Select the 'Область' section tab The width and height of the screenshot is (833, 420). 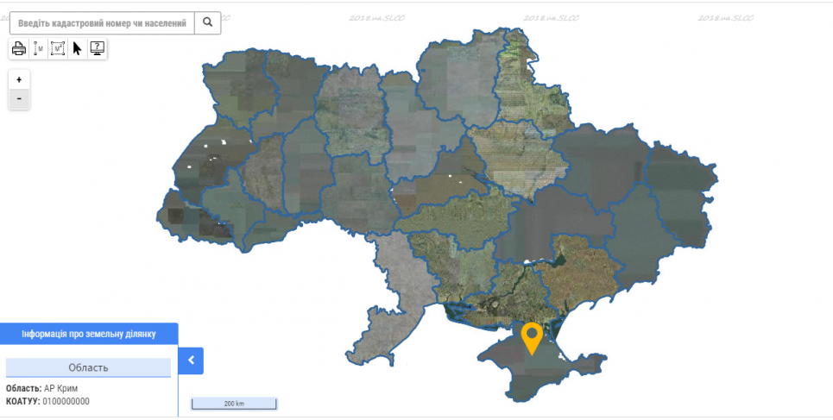(88, 367)
